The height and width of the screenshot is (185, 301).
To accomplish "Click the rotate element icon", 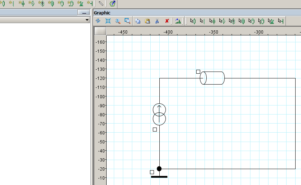I will click(178, 21).
